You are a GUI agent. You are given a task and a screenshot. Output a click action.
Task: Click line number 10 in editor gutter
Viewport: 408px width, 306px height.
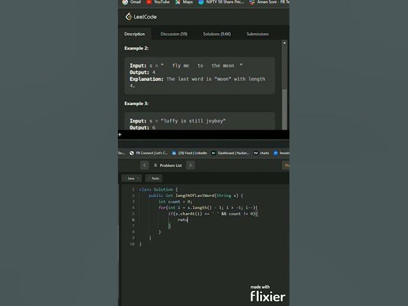pos(132,244)
